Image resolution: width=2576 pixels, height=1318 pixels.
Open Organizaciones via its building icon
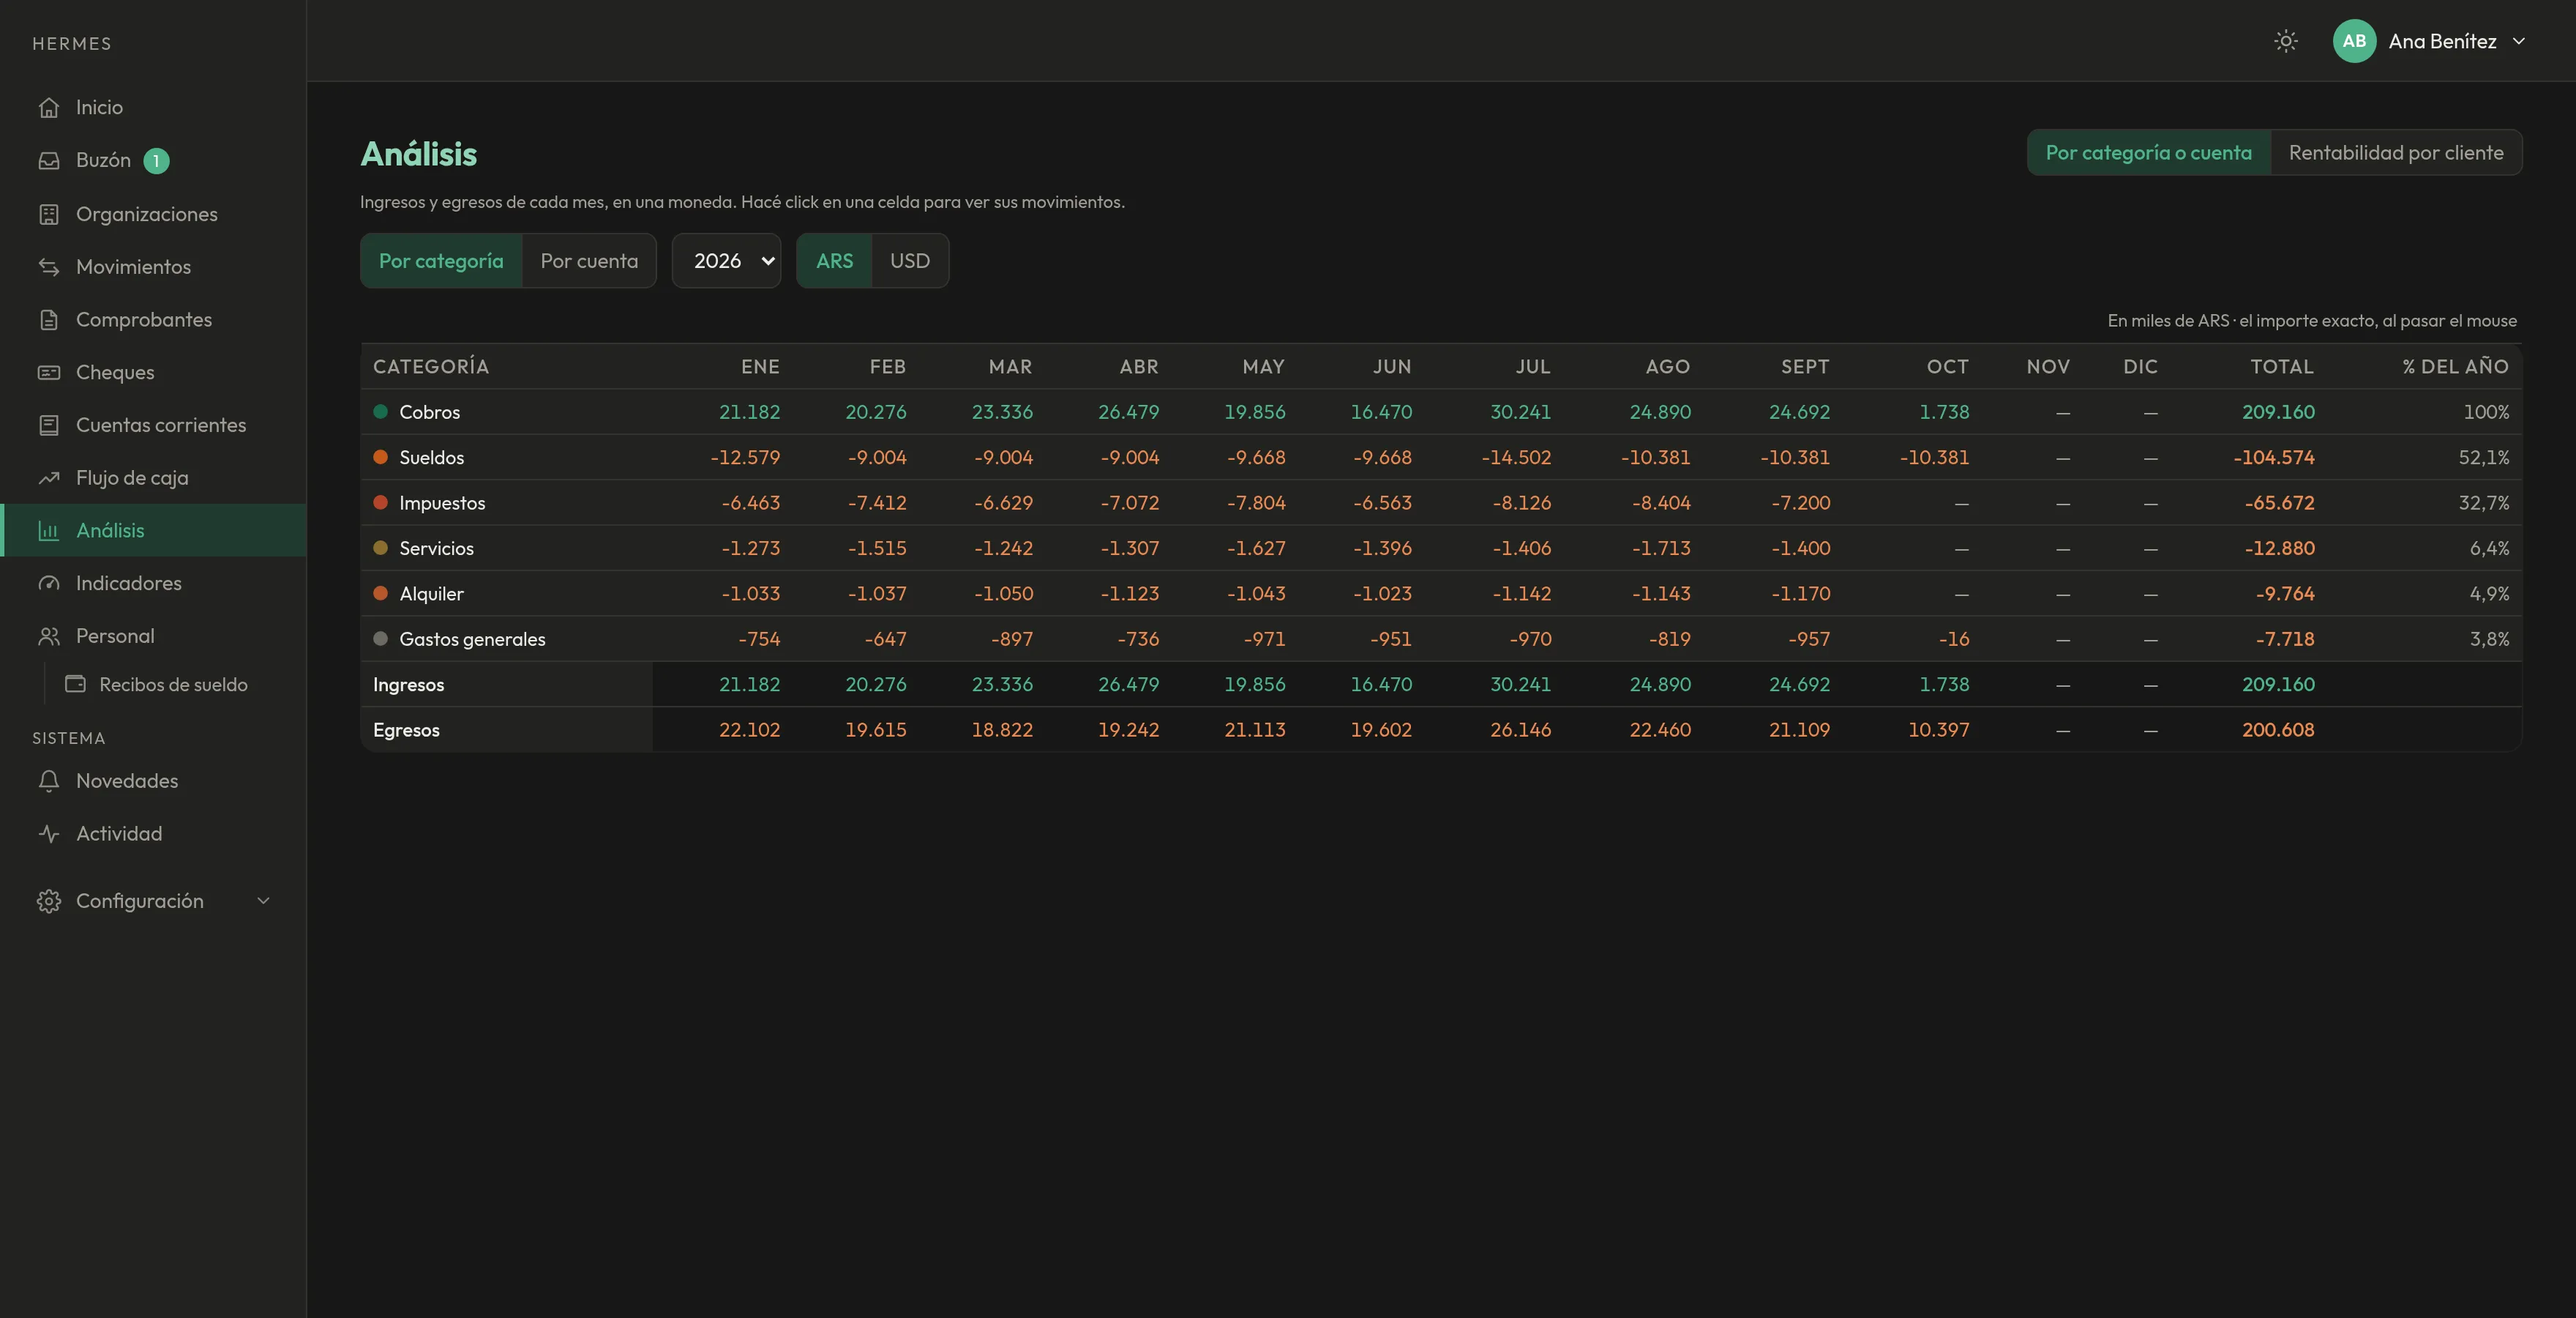point(49,214)
